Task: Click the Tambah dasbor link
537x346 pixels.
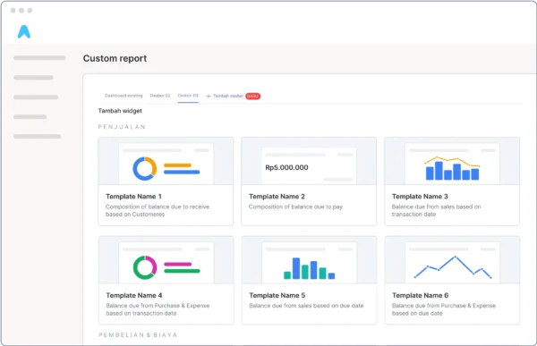Action: pyautogui.click(x=228, y=96)
